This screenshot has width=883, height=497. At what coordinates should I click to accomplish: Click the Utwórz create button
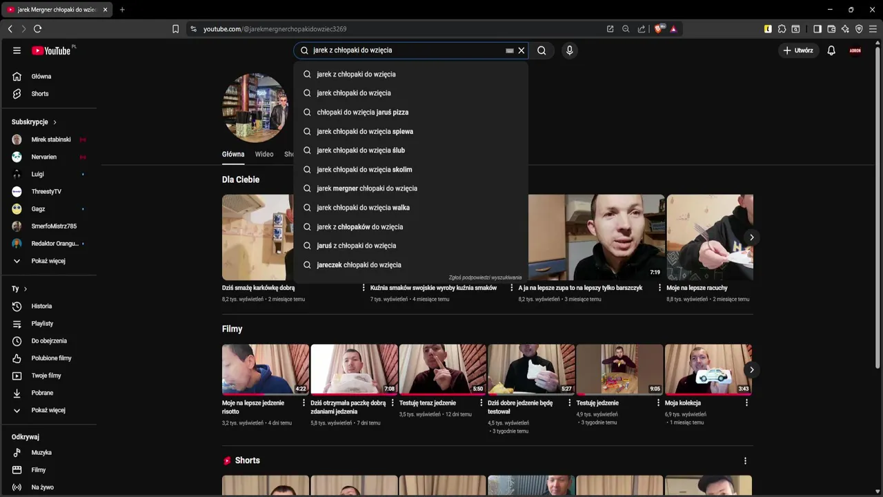[798, 50]
